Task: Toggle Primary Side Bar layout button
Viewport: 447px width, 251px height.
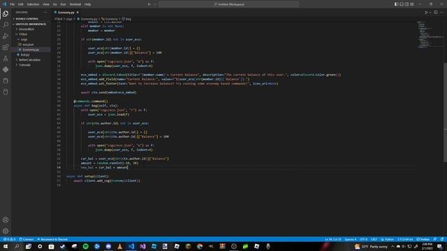Action: pos(396,4)
